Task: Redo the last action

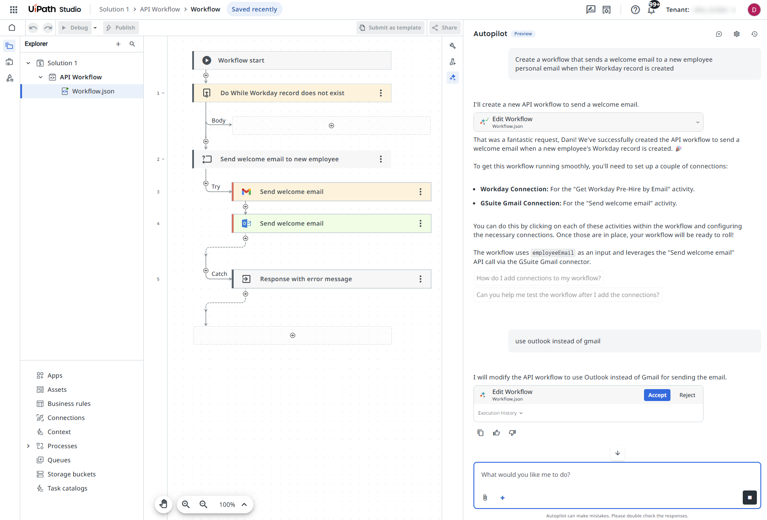Action: [x=48, y=28]
